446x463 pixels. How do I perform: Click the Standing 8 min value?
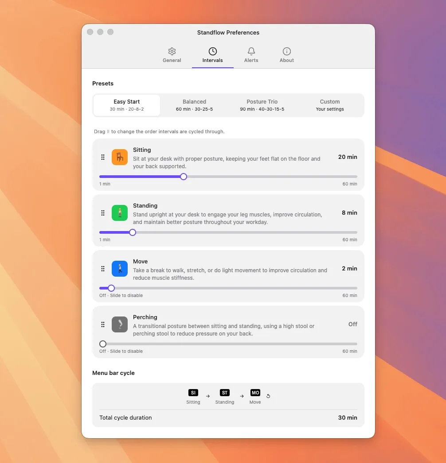pyautogui.click(x=349, y=212)
